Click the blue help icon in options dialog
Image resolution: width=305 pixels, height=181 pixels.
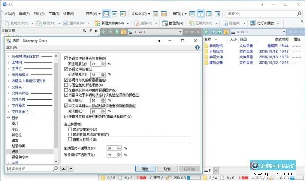(x=197, y=48)
